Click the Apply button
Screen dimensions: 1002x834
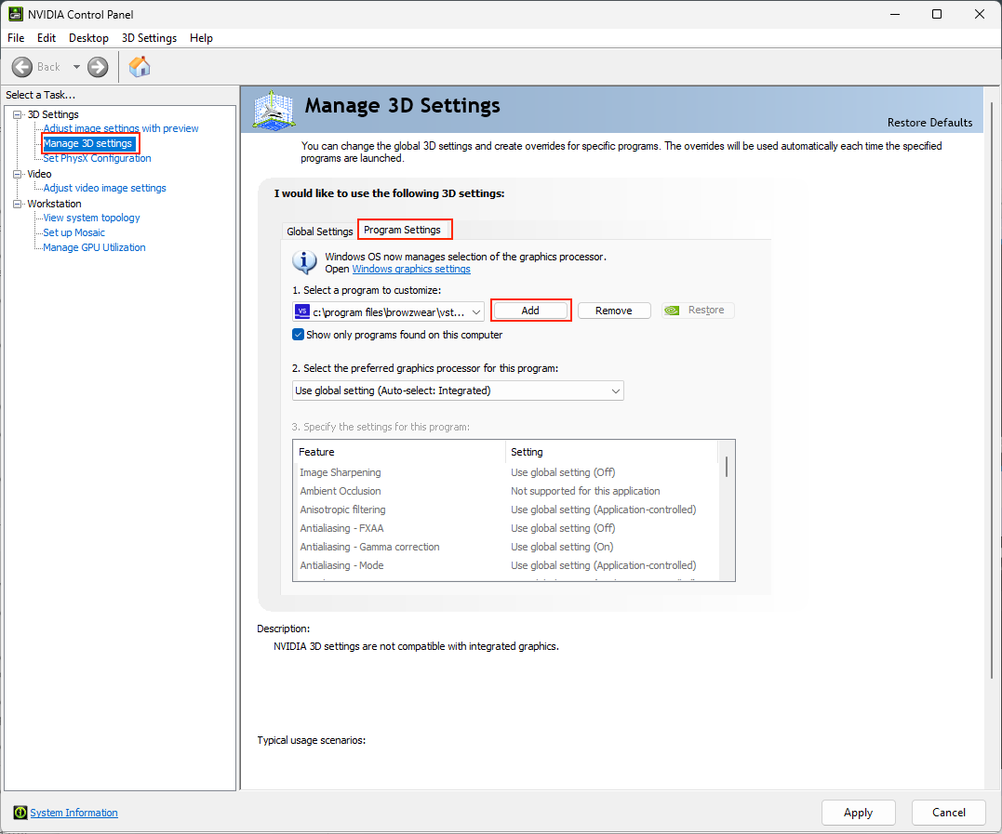tap(858, 813)
